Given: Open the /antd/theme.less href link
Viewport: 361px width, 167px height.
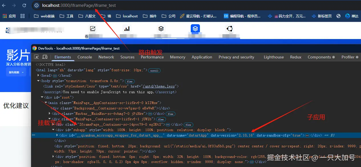Looking at the screenshot, I should coord(159,86).
